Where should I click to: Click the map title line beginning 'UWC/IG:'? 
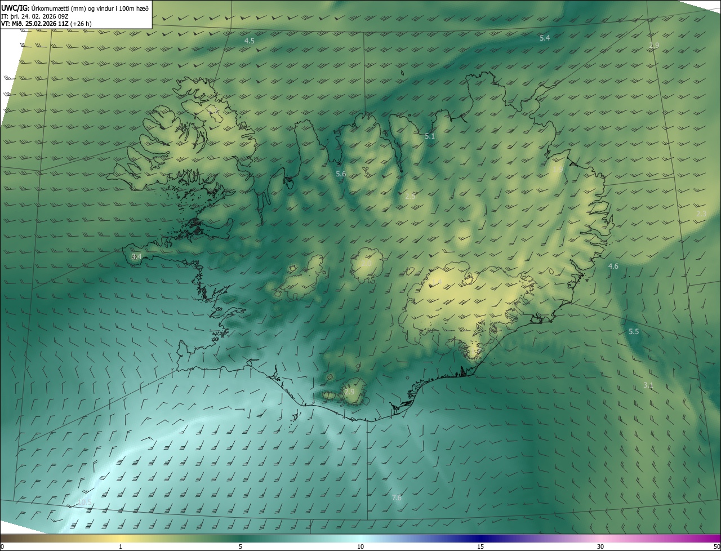pos(75,8)
